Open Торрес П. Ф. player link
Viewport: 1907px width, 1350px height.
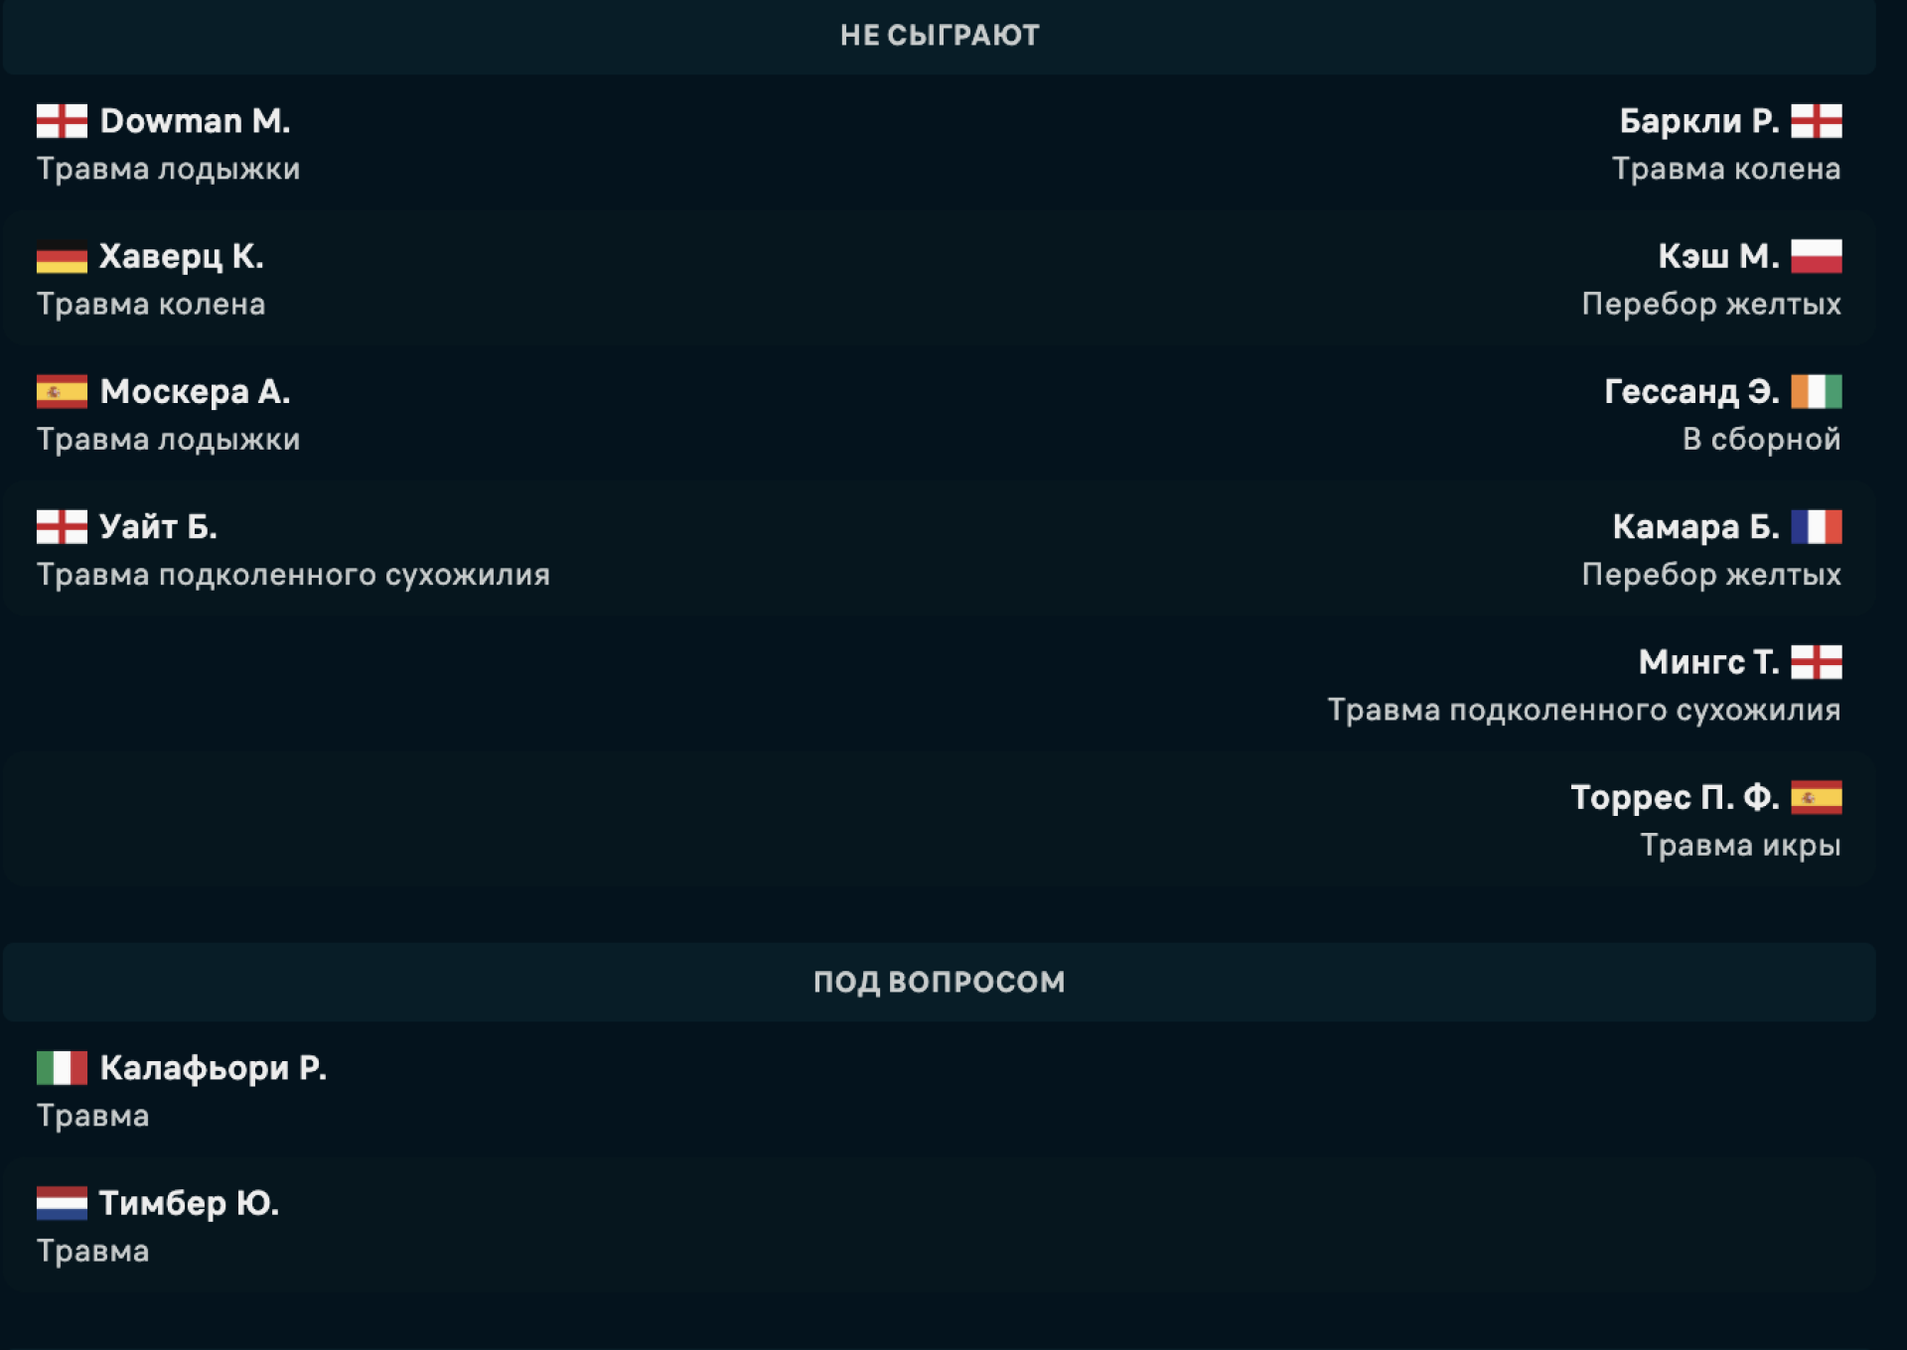click(x=1675, y=797)
